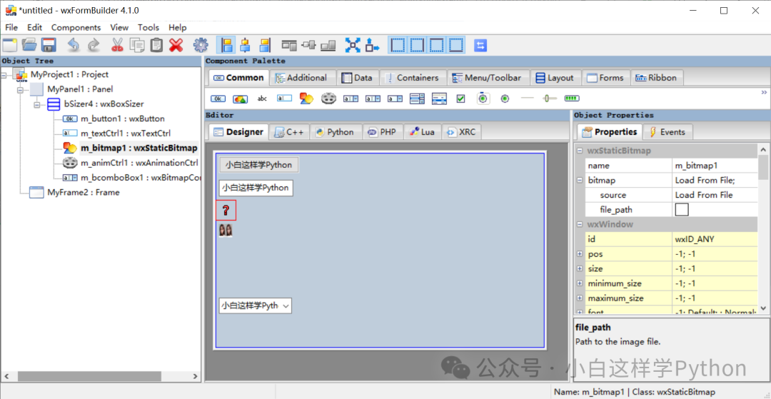Pick the wxTextCtrl palette component
The image size is (771, 399).
(x=284, y=99)
